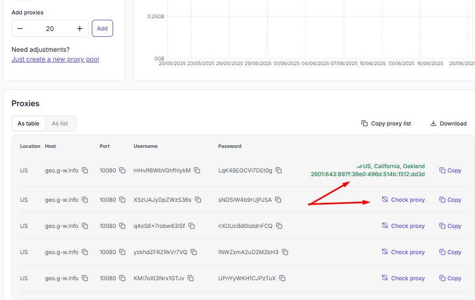Viewport: 475px width, 300px height.
Task: Copy host icon in yzkhdZFRZRkVr7VQ row
Action: 85,252
